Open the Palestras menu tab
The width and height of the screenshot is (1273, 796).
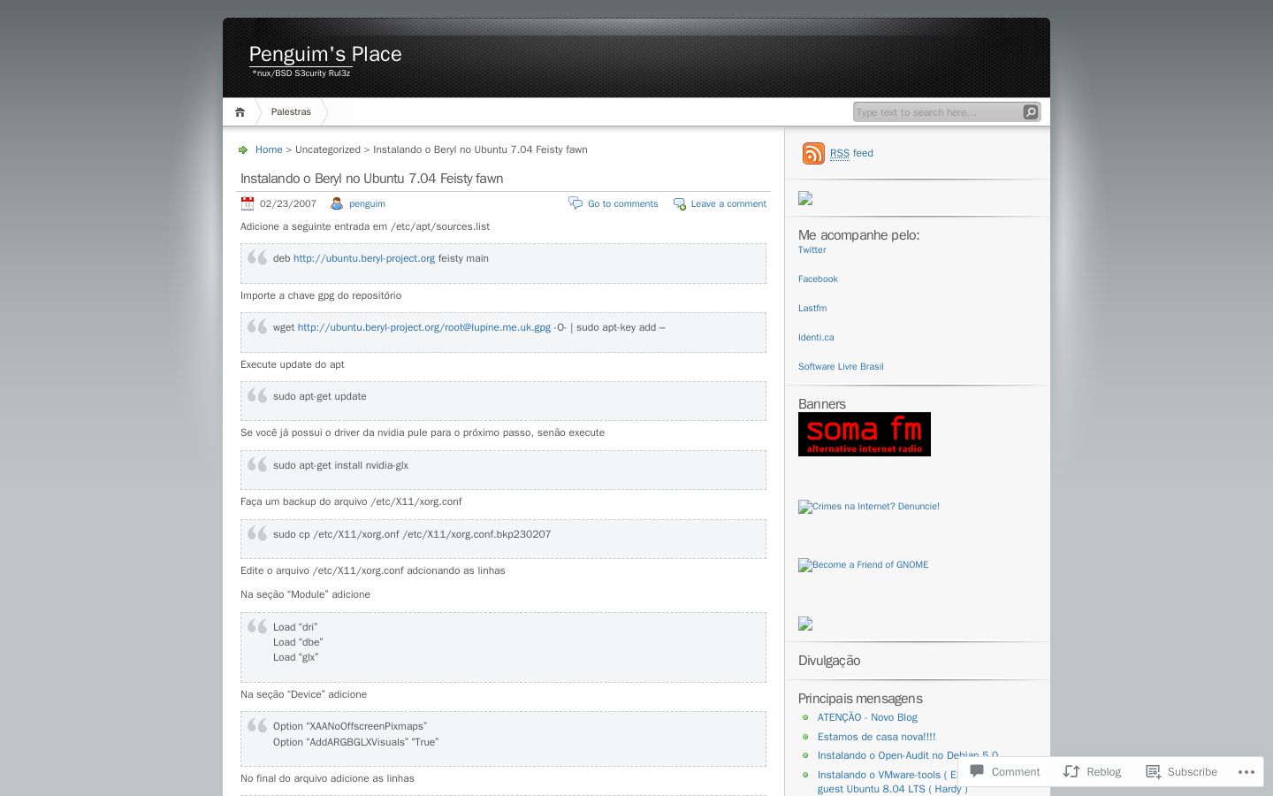(x=291, y=112)
